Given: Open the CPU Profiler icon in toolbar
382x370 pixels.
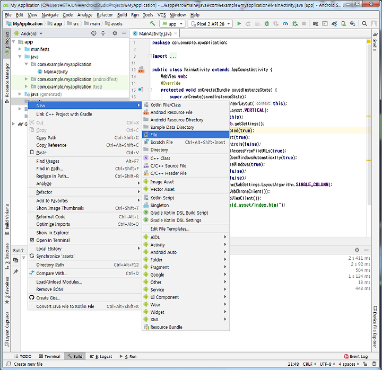Looking at the screenshot, I should pos(285,24).
